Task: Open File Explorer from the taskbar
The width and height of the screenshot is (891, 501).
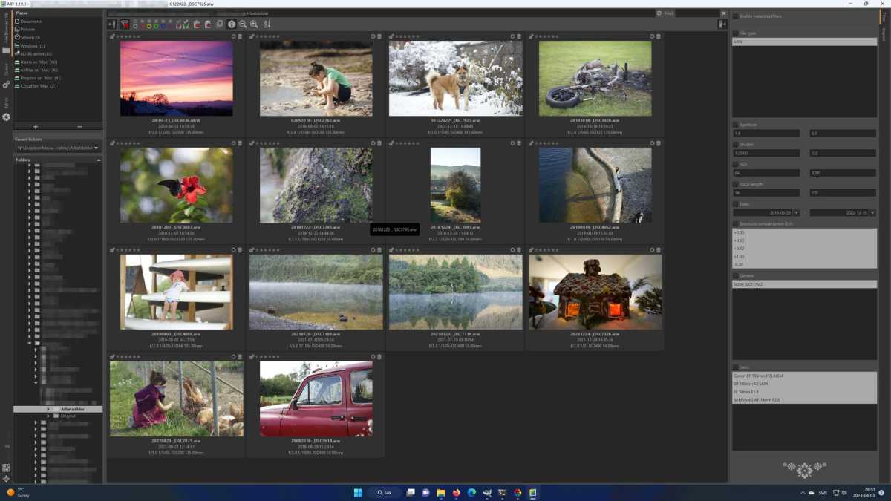Action: pyautogui.click(x=441, y=492)
